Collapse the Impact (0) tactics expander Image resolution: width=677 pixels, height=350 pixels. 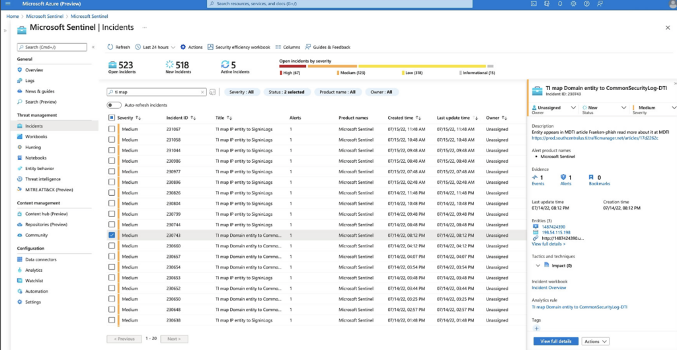pyautogui.click(x=538, y=265)
